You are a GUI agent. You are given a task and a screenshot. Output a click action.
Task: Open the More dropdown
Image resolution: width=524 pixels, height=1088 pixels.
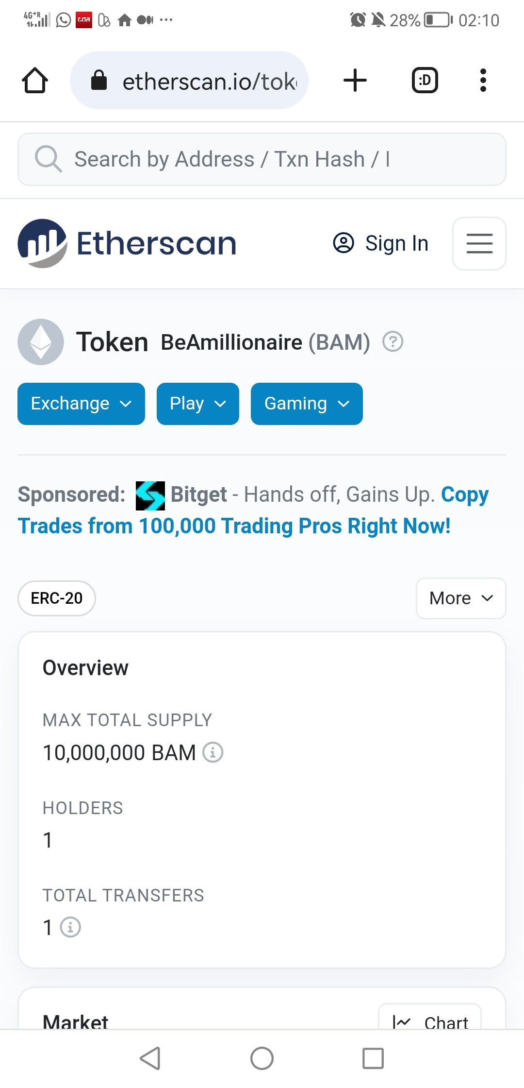[460, 598]
